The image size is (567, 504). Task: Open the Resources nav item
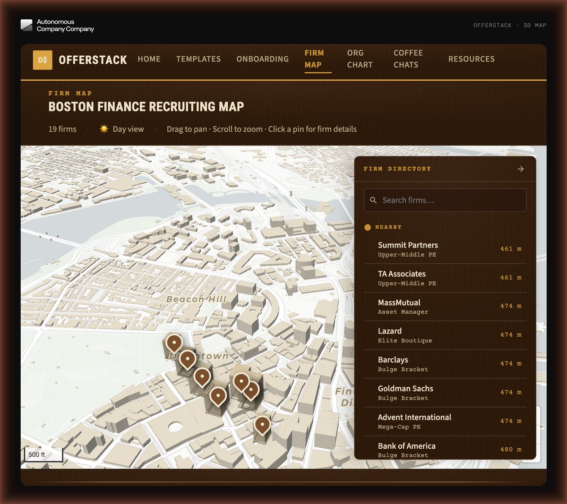tap(472, 59)
